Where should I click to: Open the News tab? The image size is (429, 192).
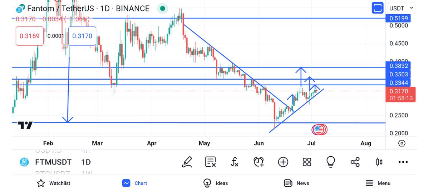(296, 183)
